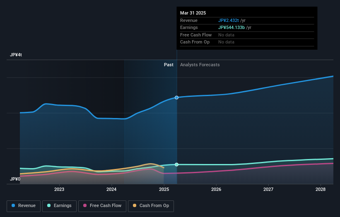
Task: Click the JP¥4t y-axis label
Action: pyautogui.click(x=16, y=55)
